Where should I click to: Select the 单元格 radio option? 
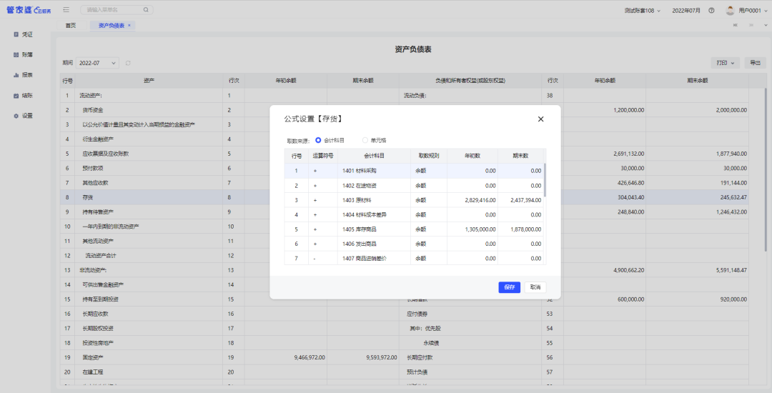point(365,140)
